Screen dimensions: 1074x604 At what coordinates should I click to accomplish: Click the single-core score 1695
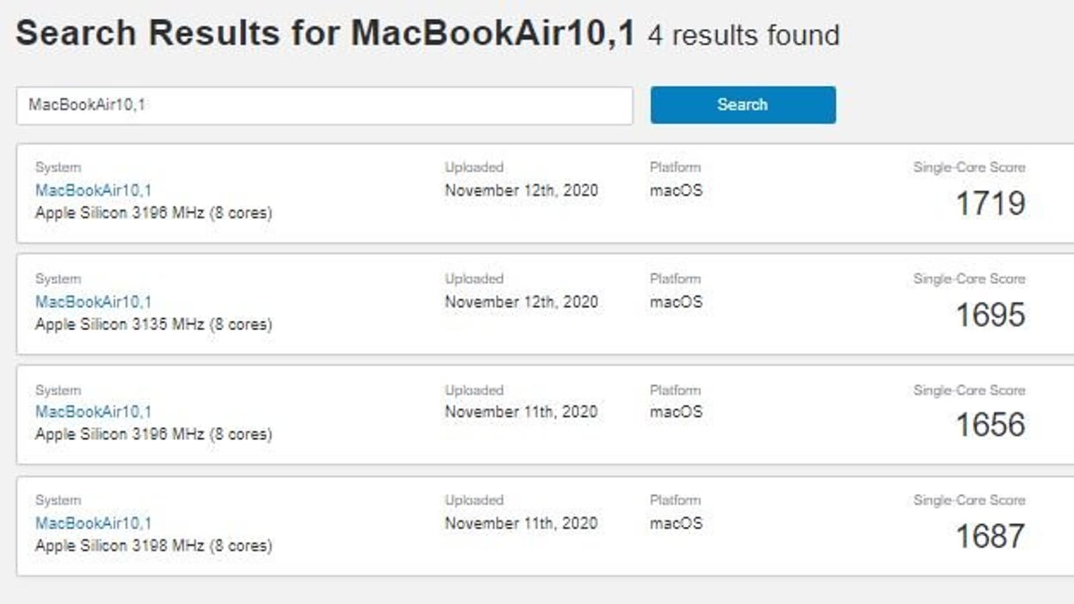coord(990,315)
